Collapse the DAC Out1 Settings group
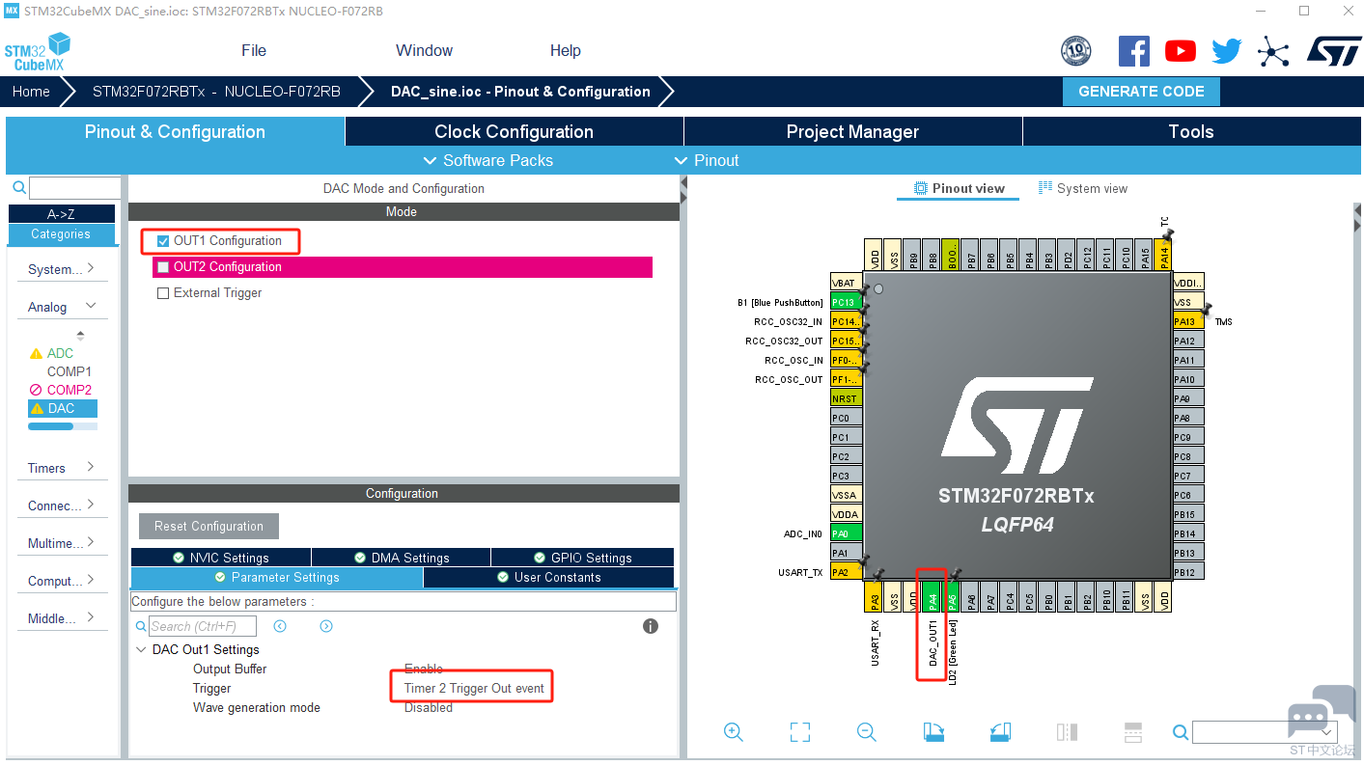This screenshot has width=1364, height=765. click(142, 650)
